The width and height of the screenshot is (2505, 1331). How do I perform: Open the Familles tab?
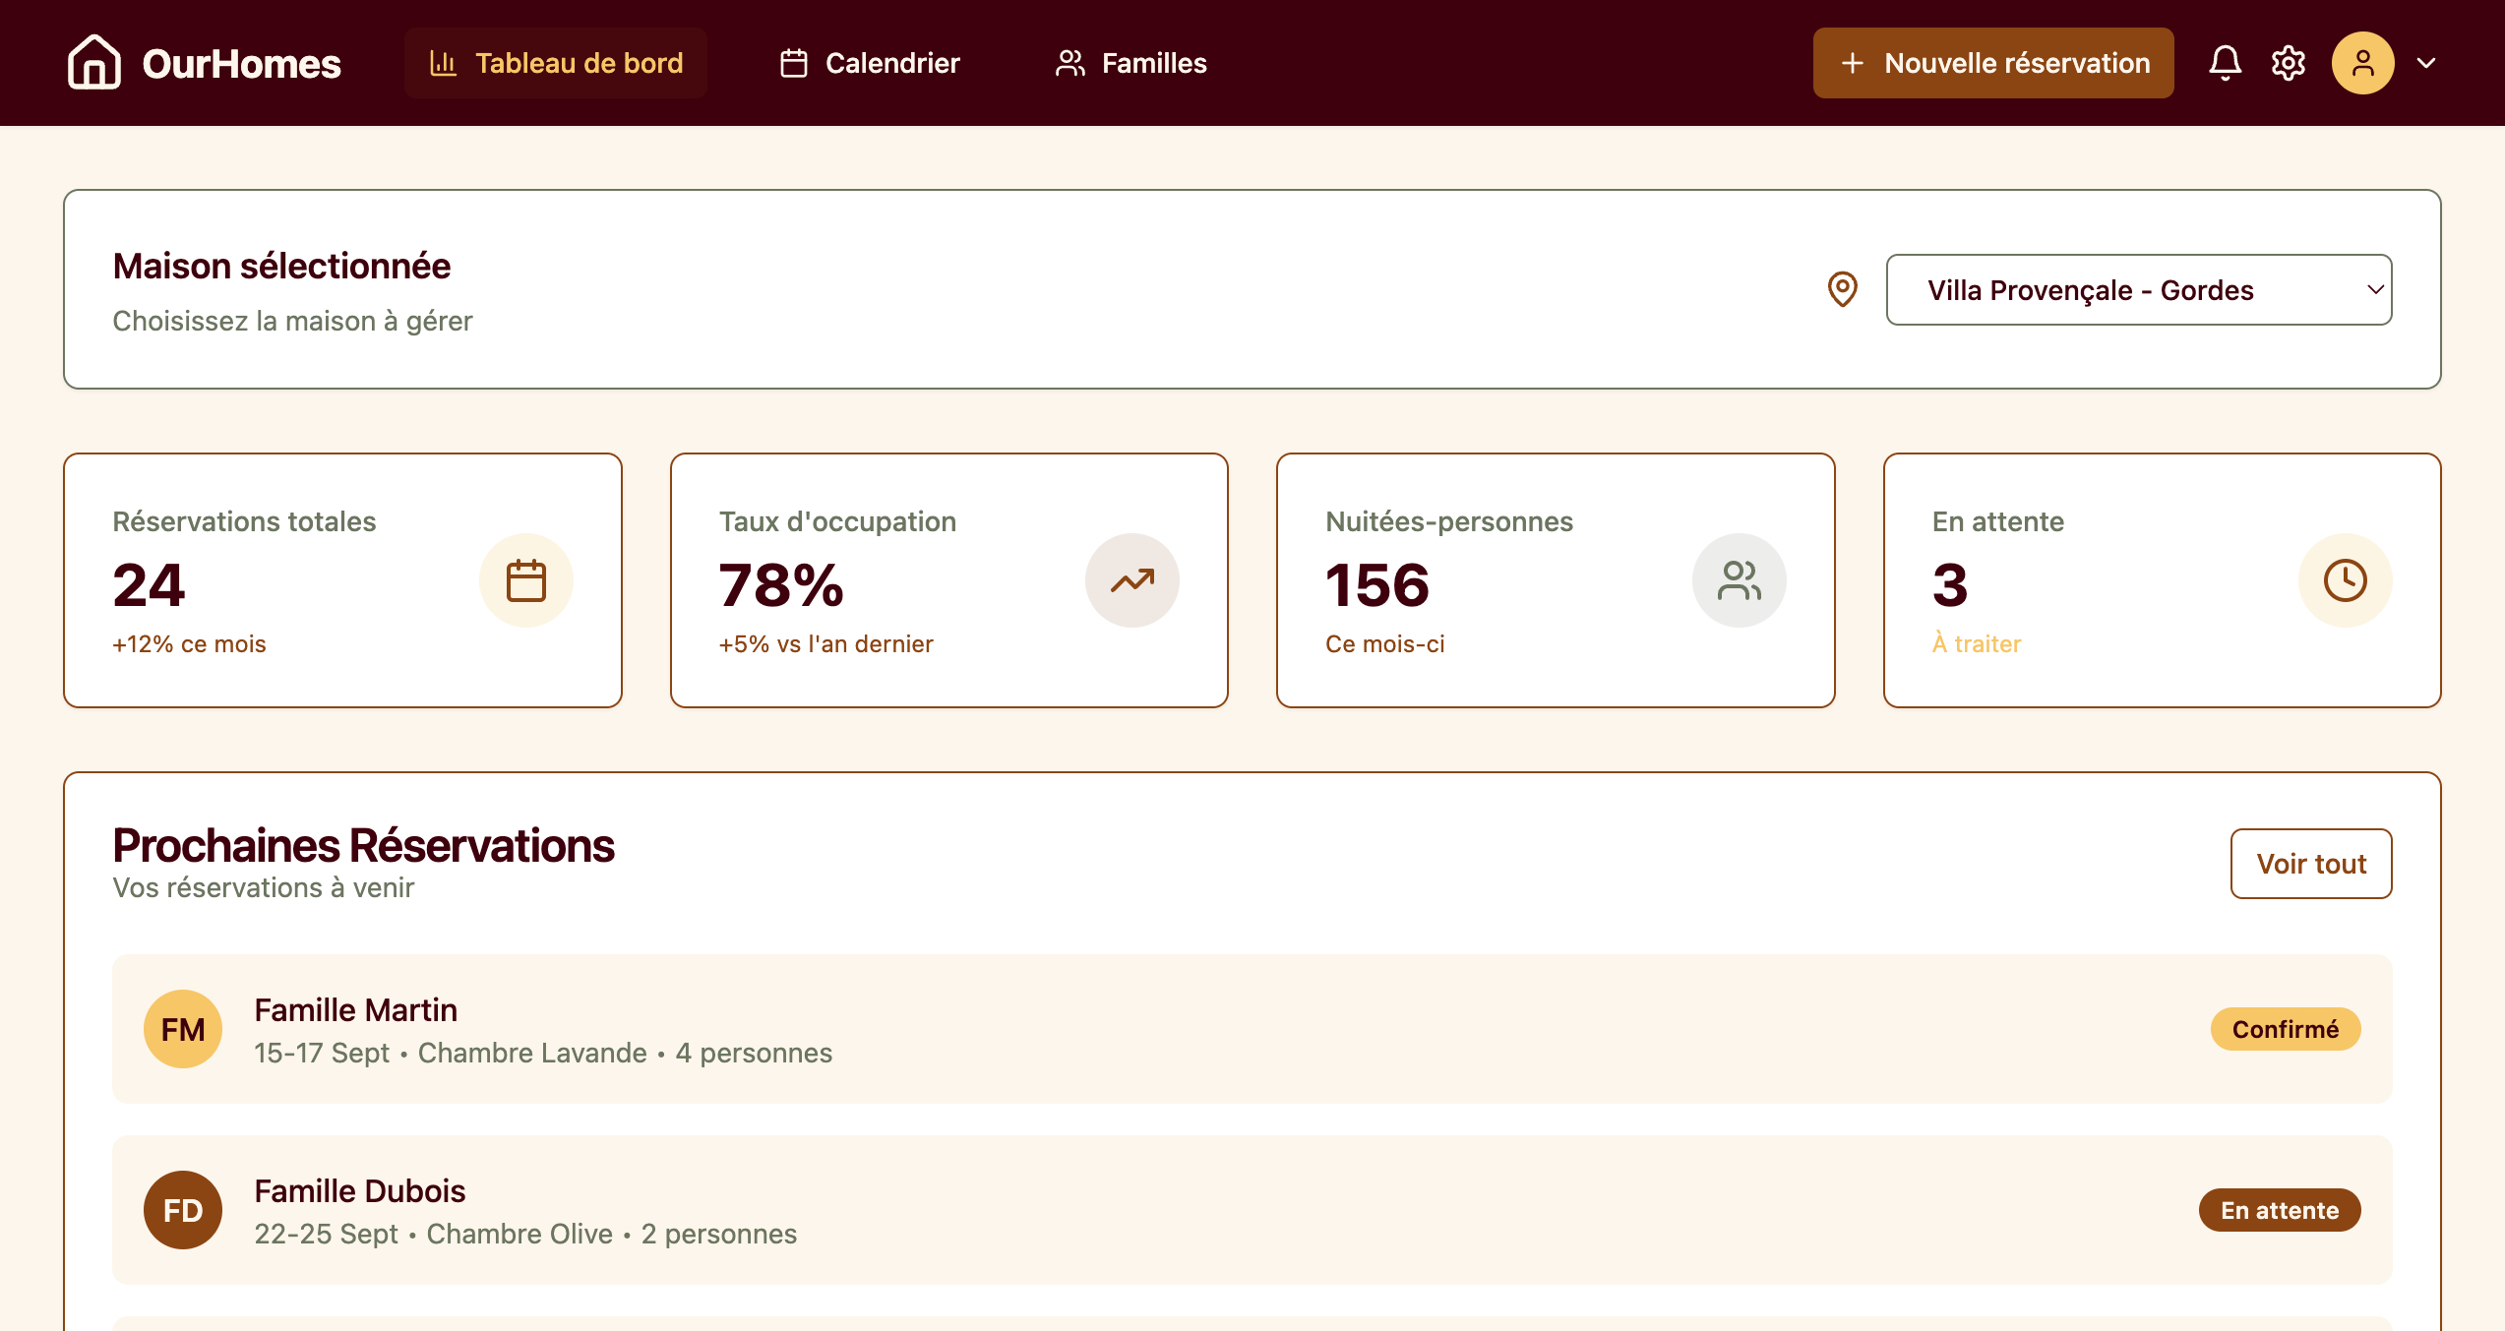[x=1130, y=63]
